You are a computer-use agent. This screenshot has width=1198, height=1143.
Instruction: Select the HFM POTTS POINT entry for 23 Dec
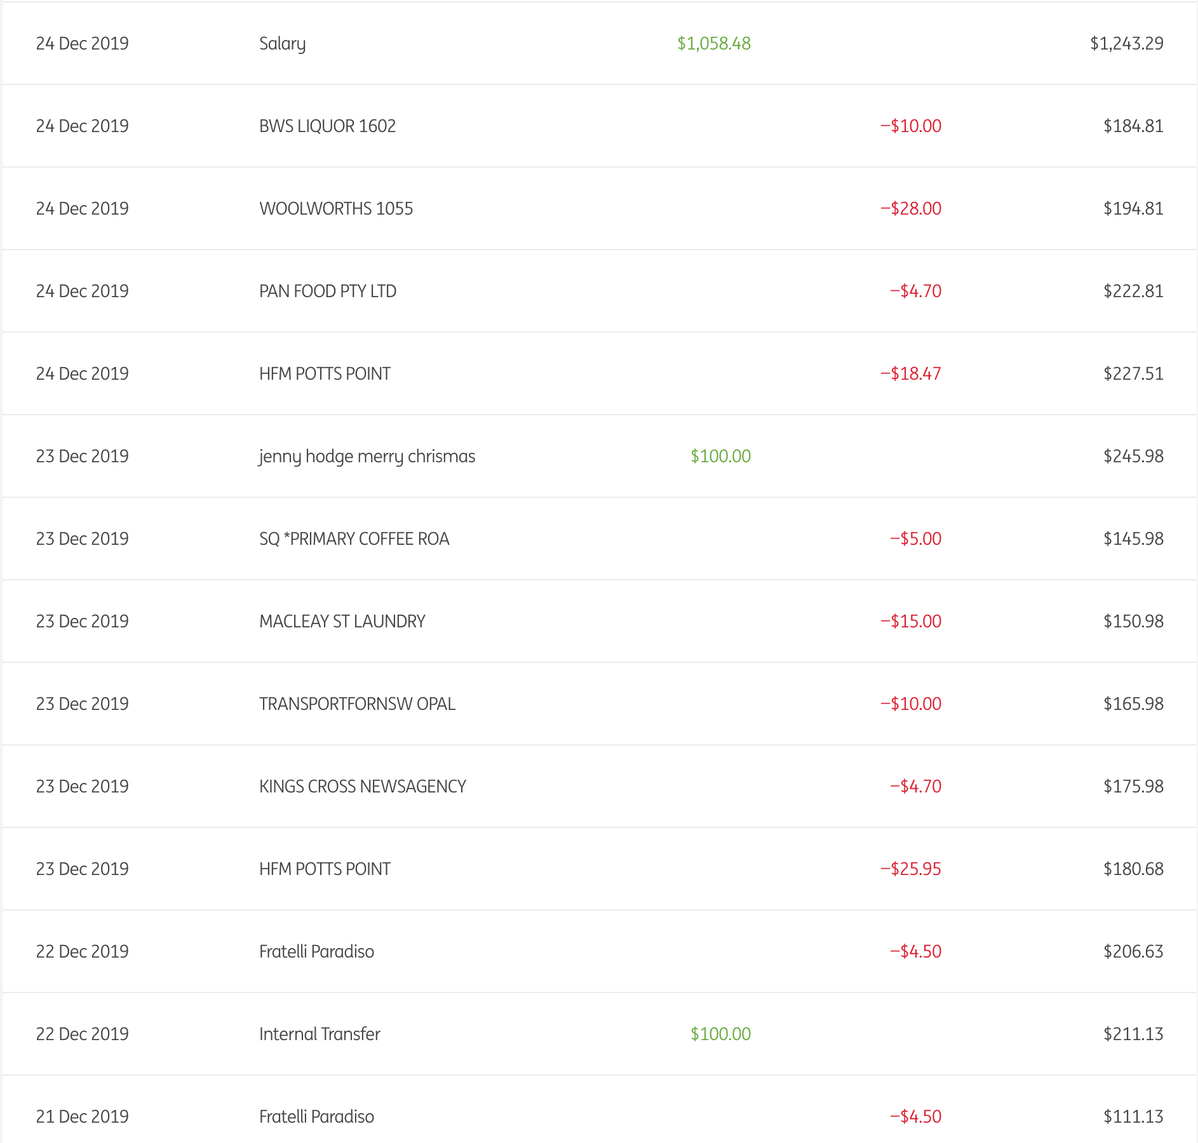324,869
